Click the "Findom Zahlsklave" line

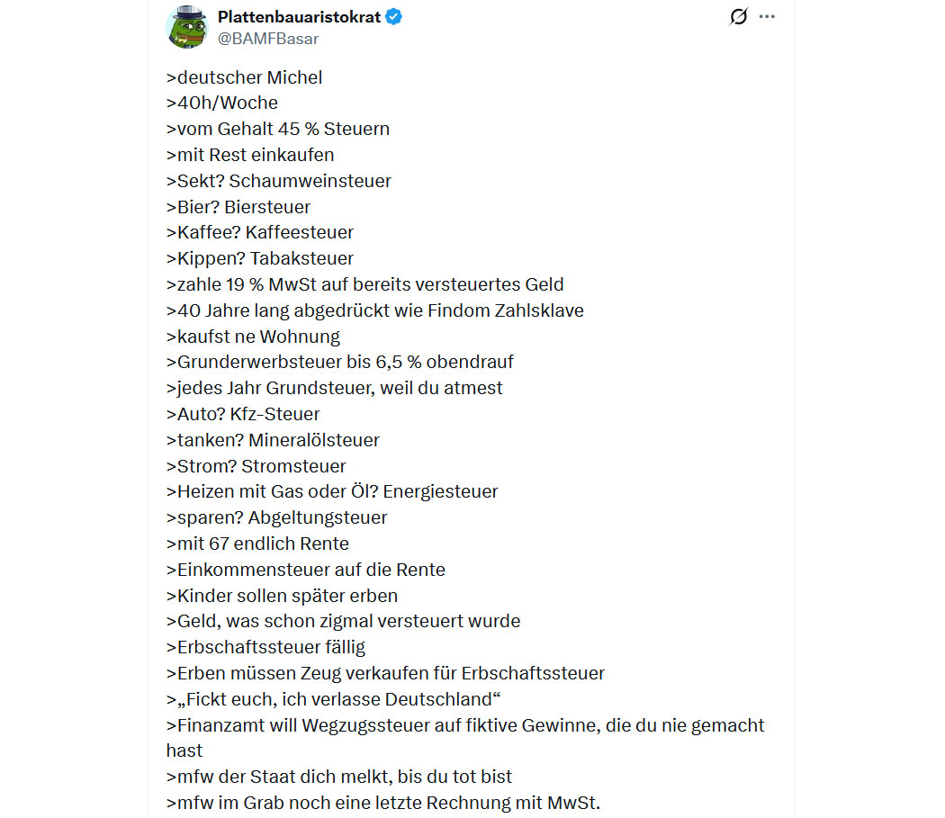[375, 310]
